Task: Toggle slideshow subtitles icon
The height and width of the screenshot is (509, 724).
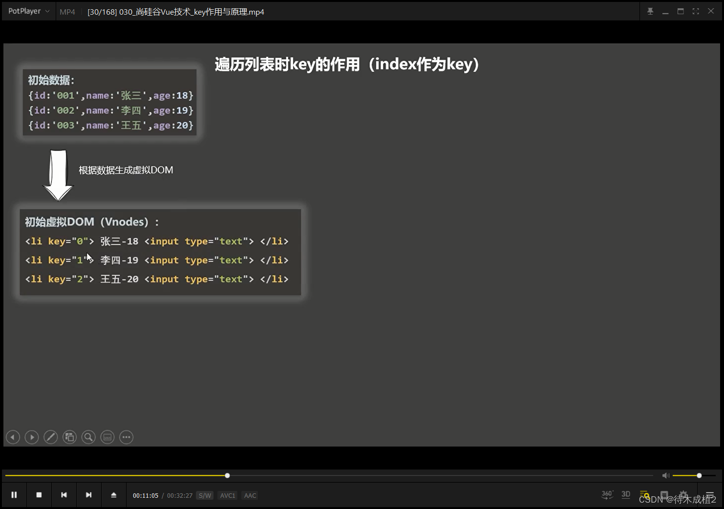Action: coord(107,437)
